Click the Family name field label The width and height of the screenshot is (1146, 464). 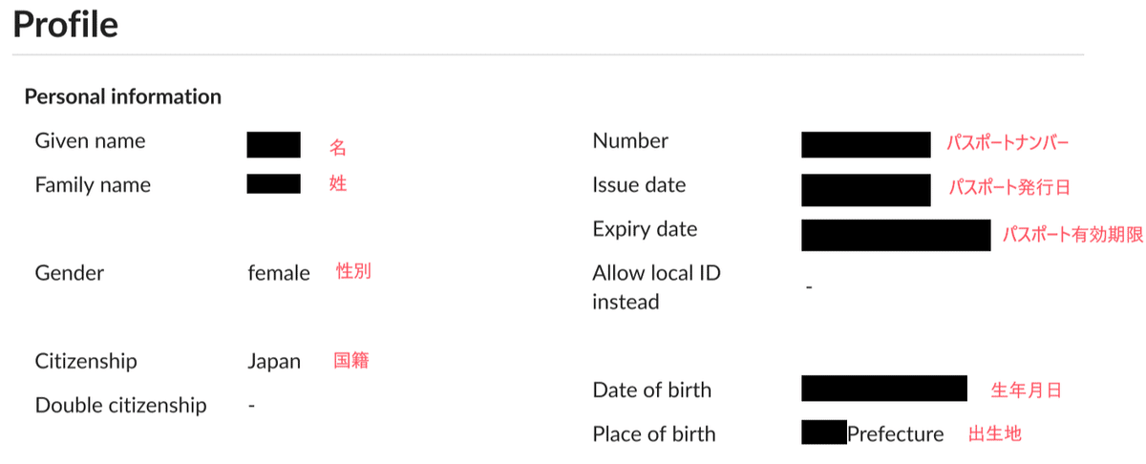pos(93,185)
